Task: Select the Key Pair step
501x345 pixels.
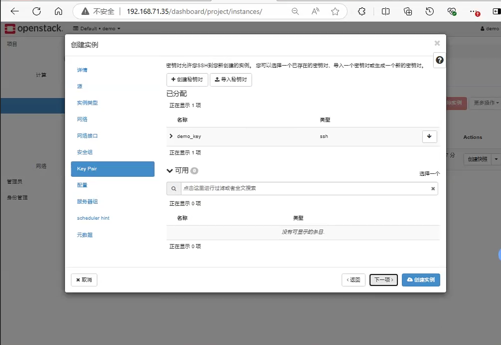Action: pos(113,169)
